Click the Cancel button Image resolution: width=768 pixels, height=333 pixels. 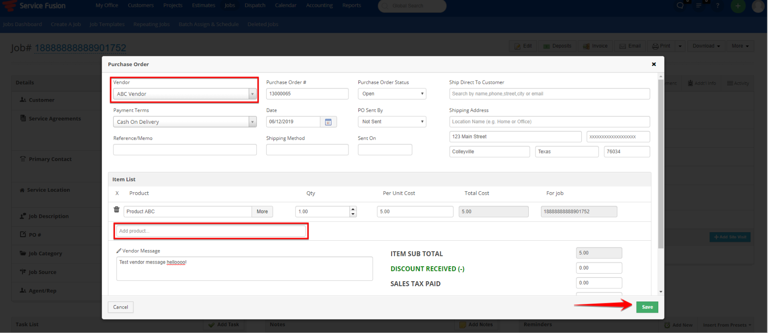pyautogui.click(x=121, y=307)
